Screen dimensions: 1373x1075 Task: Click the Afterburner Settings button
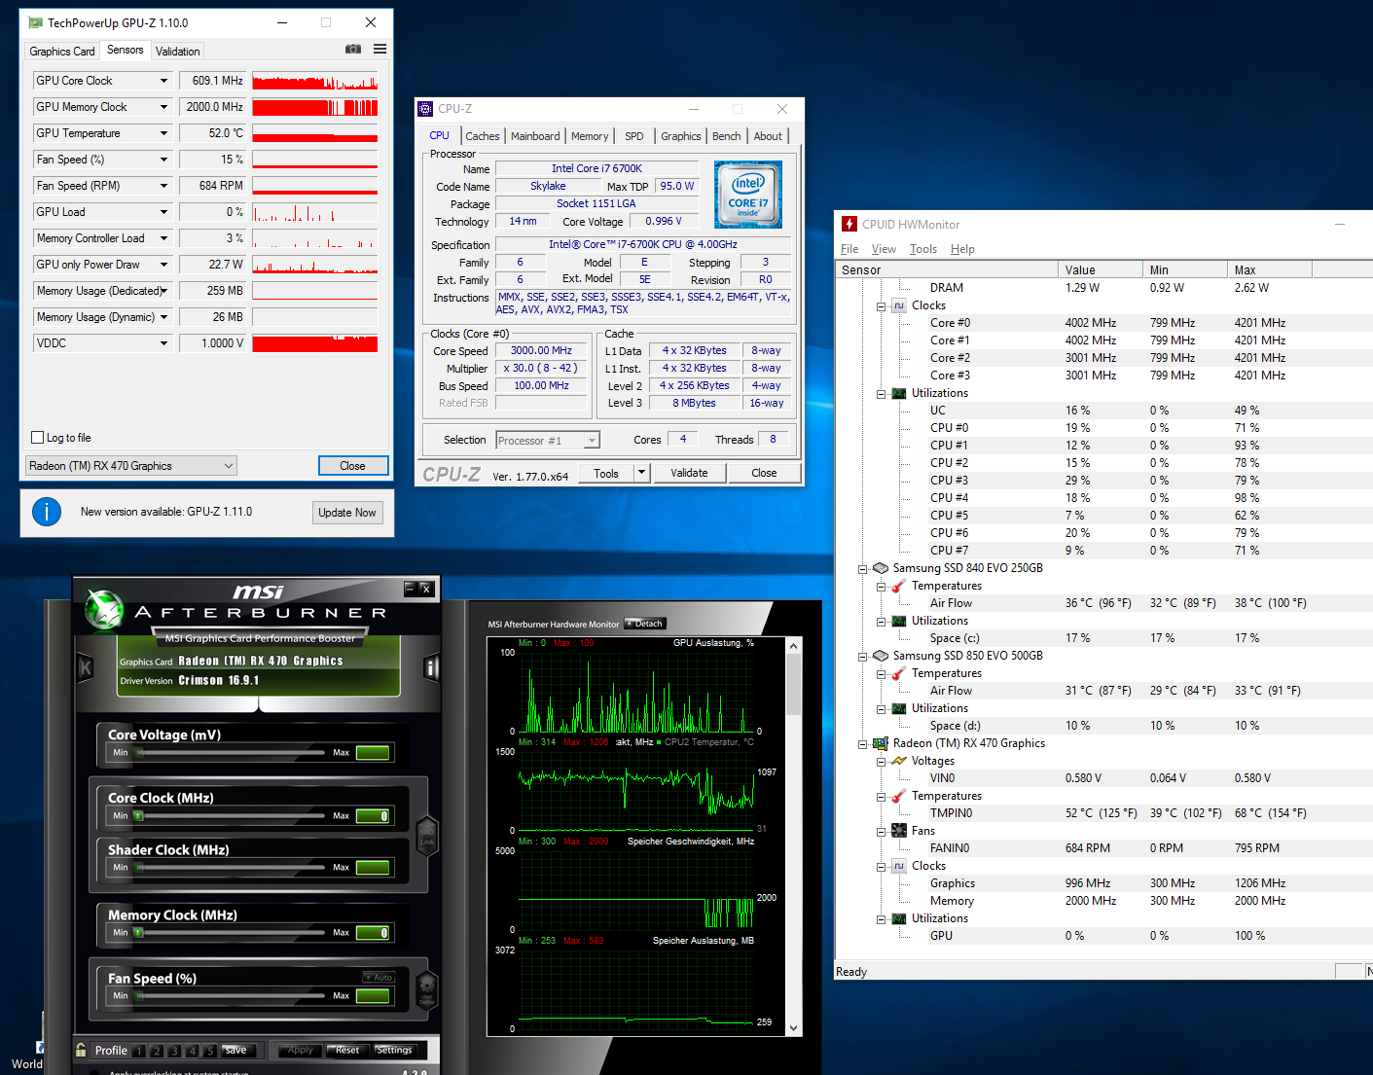(x=395, y=1051)
